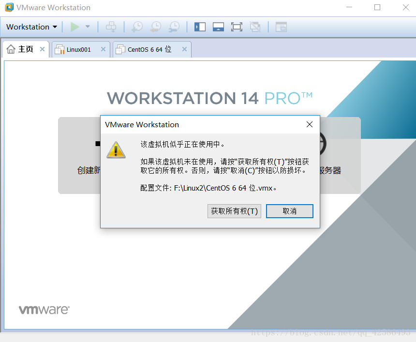Toggle the thumbnail bar view icon

pos(218,27)
